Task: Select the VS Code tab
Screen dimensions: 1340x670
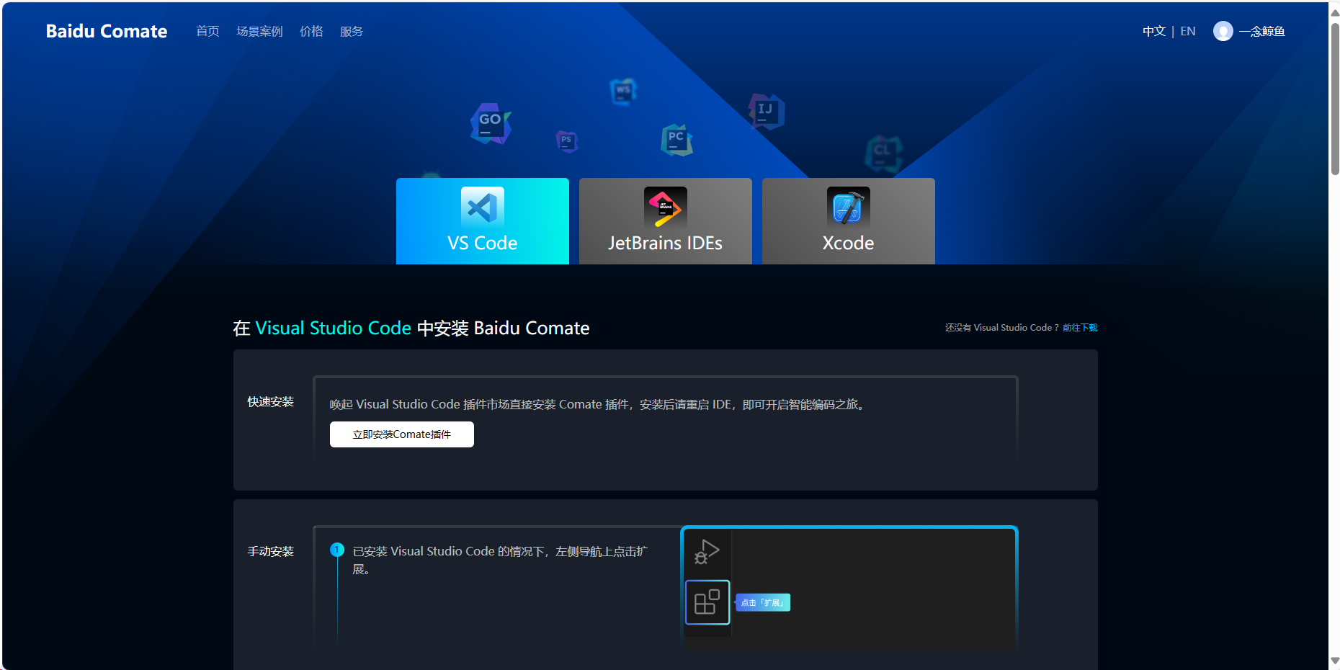Action: click(483, 221)
